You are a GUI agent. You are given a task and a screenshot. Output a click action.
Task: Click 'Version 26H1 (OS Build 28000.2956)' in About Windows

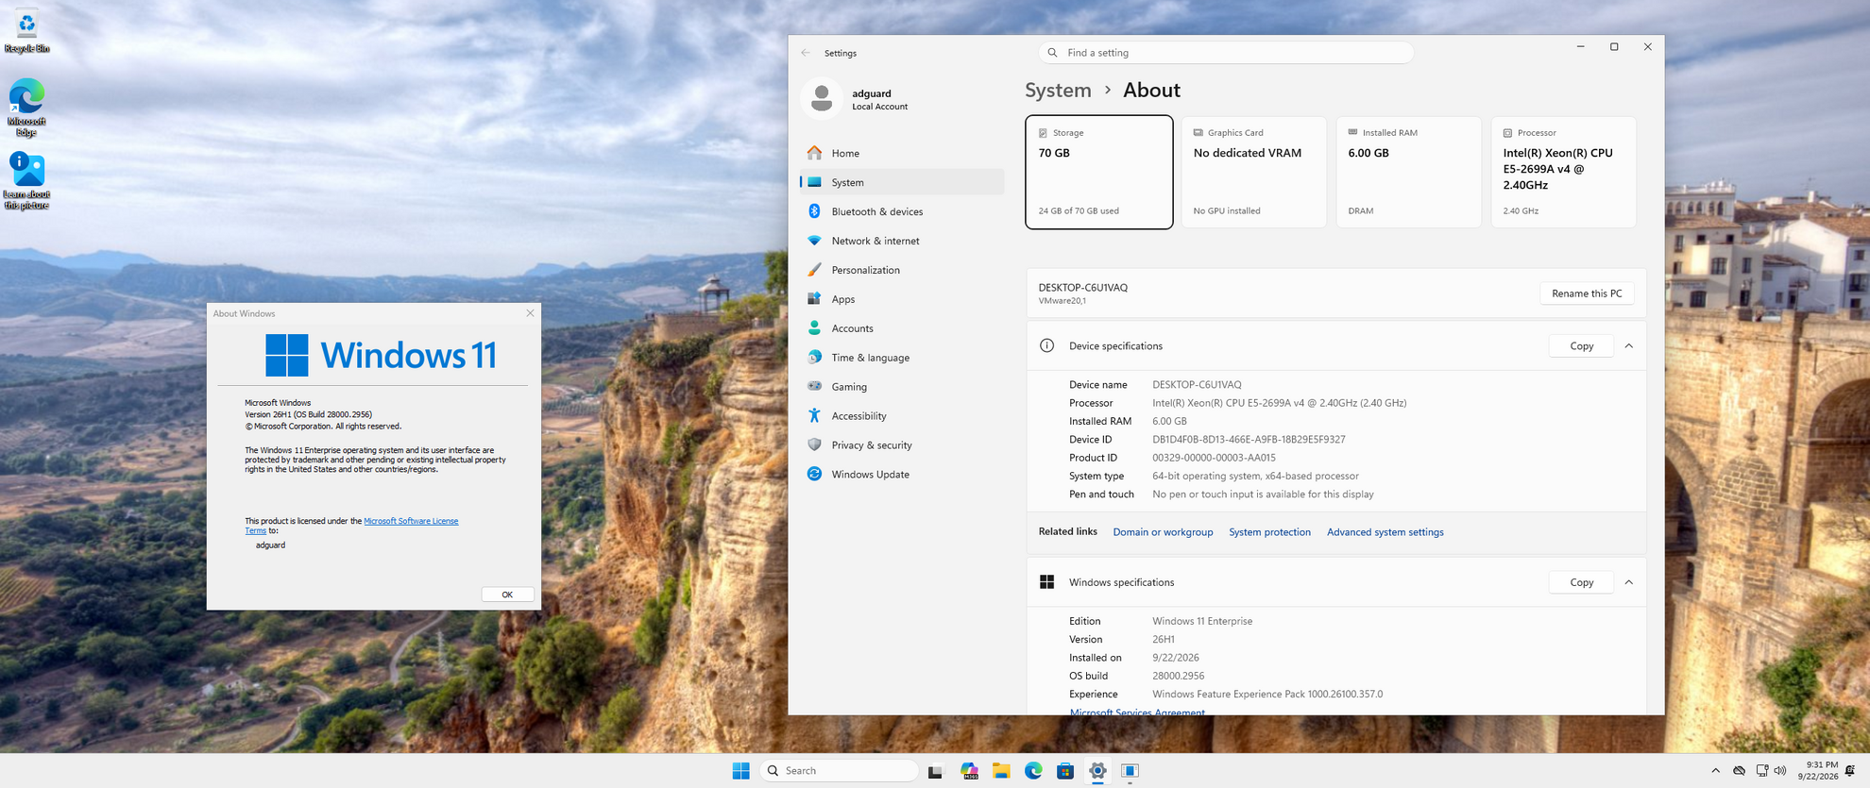pyautogui.click(x=308, y=414)
